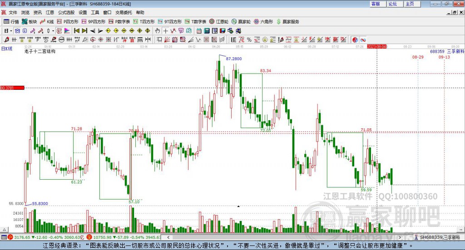Switch to the K线 candlestick chart

pos(47,22)
